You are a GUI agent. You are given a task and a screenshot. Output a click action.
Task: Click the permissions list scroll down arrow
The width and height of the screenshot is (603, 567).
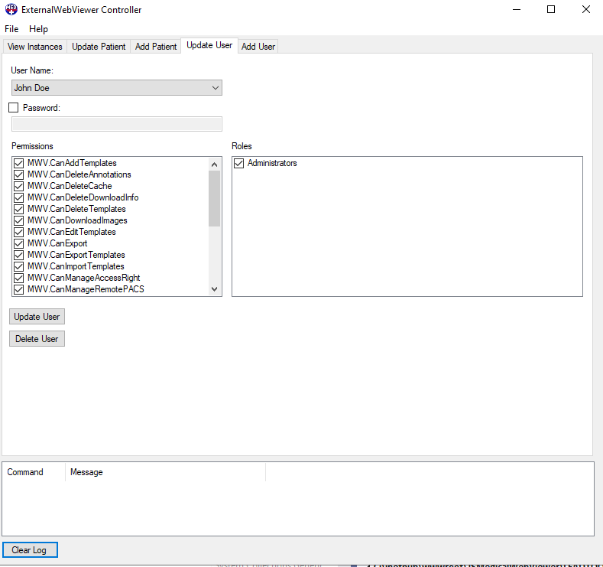coord(215,289)
